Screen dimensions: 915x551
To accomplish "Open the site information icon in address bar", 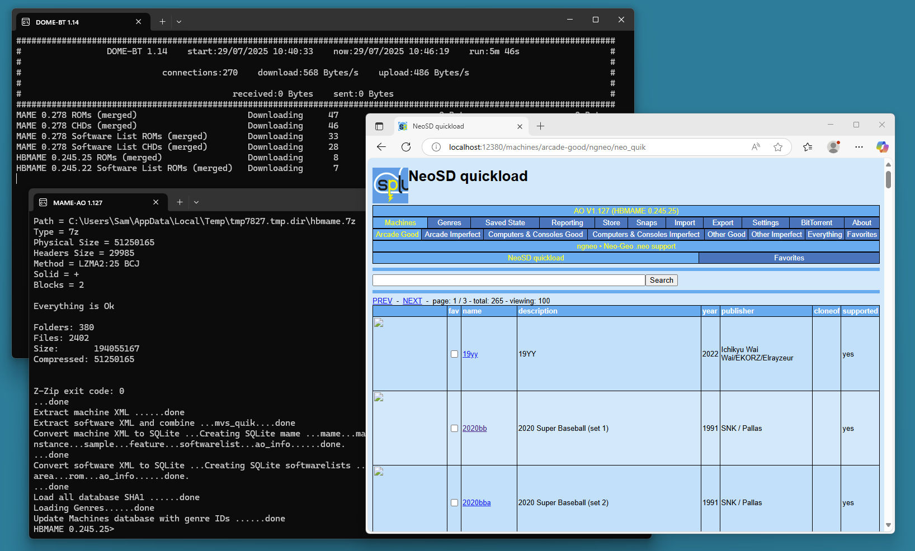I will 436,147.
